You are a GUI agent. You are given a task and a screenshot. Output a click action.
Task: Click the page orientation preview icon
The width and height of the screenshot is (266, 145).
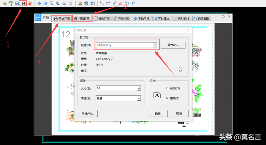(157, 95)
